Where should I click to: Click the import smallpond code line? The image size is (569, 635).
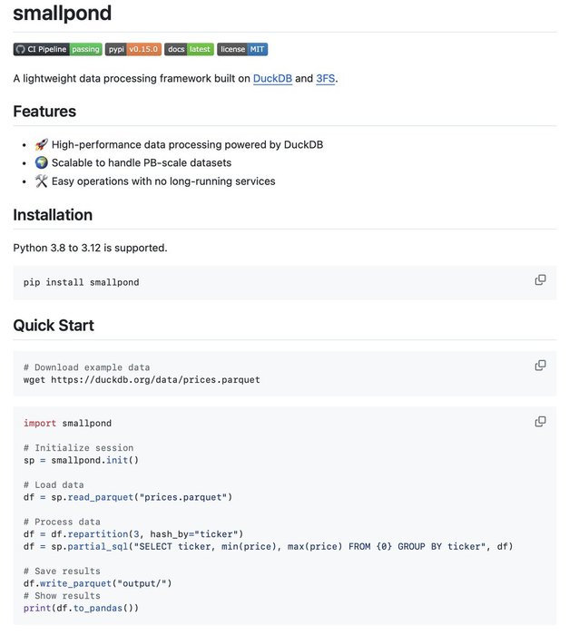(x=67, y=423)
